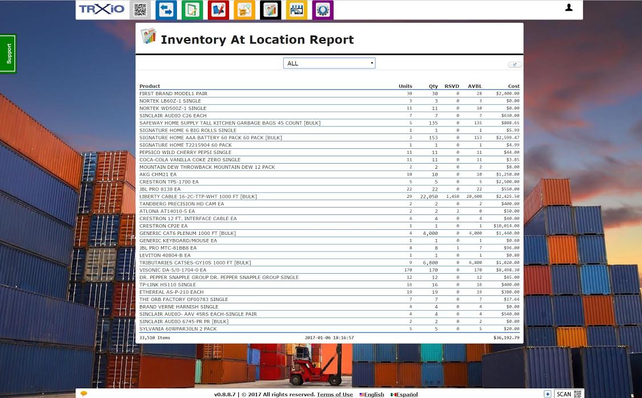Switch language to Español

pyautogui.click(x=404, y=394)
